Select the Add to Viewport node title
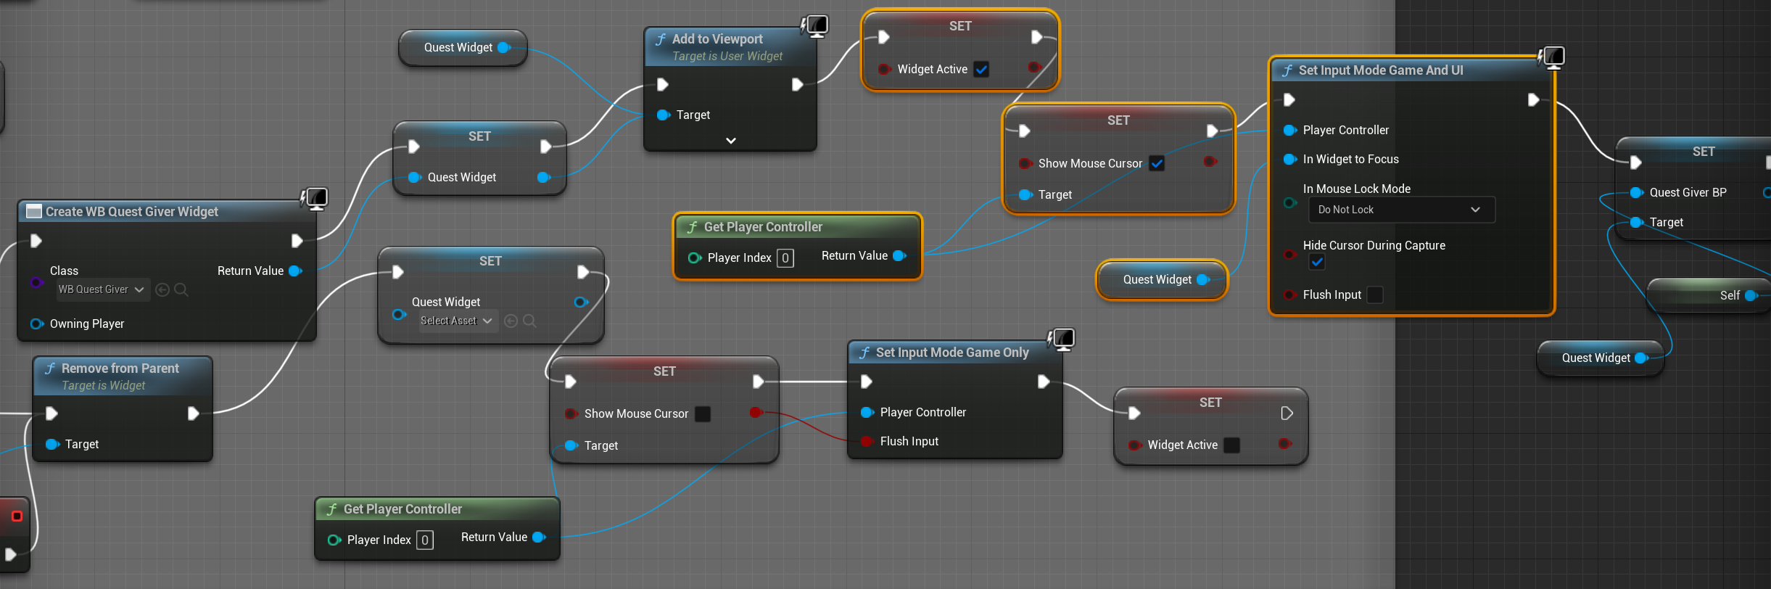The width and height of the screenshot is (1771, 589). point(717,39)
